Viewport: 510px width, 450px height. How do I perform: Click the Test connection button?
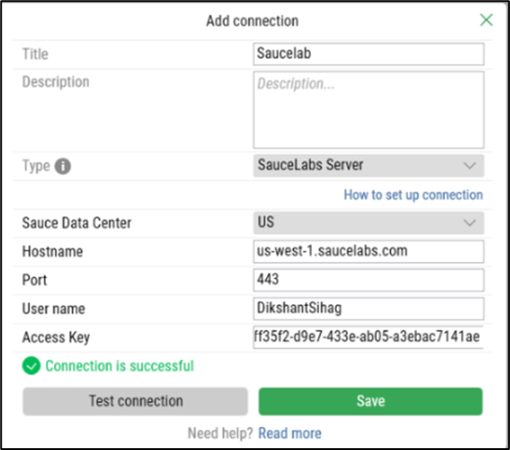(136, 401)
